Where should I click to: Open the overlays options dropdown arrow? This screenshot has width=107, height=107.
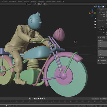(105, 7)
